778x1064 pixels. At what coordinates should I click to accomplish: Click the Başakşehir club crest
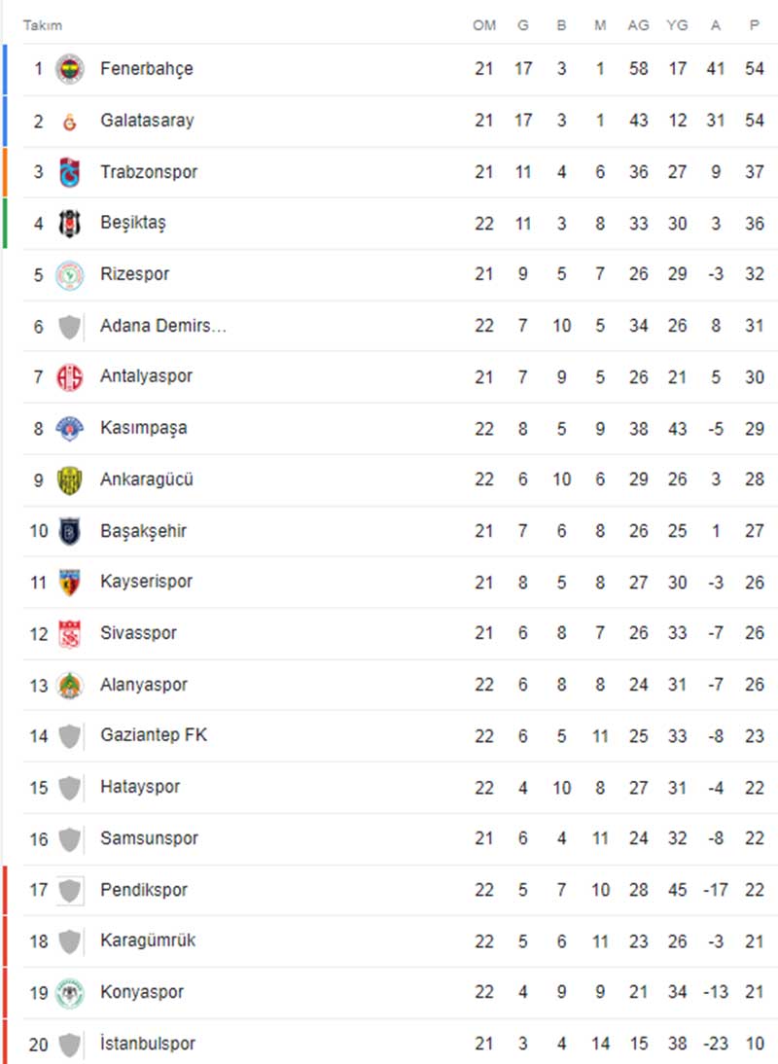tap(69, 531)
